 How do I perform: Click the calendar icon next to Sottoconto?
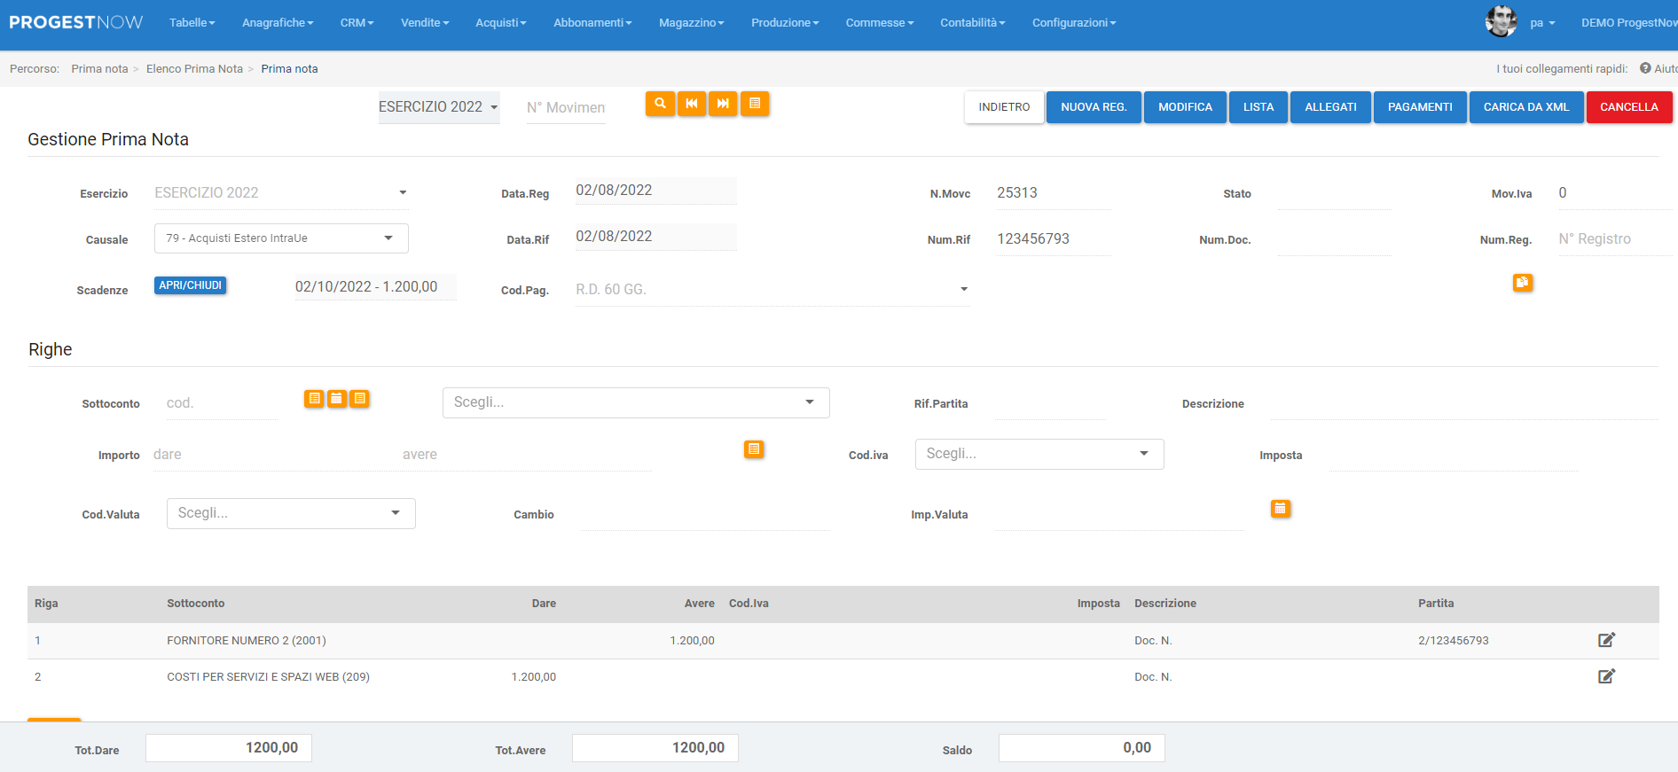coord(337,399)
